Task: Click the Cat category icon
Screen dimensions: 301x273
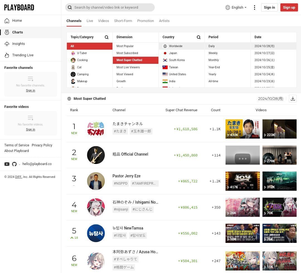Action: 73,67
